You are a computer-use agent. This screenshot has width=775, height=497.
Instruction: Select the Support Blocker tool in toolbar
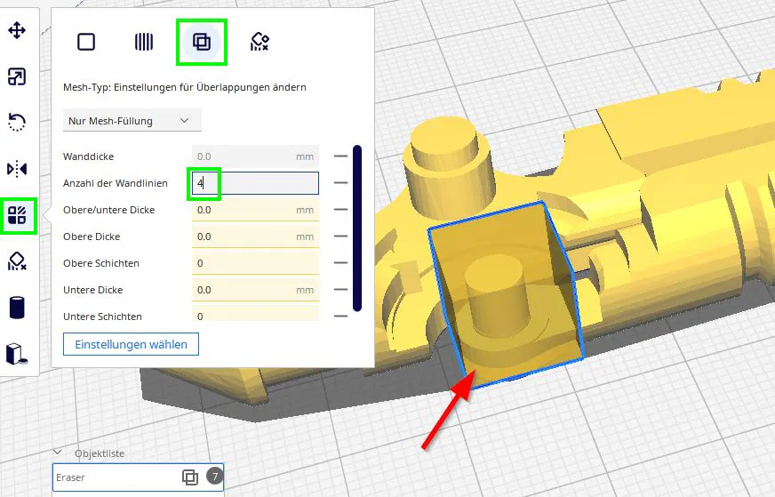tap(17, 261)
